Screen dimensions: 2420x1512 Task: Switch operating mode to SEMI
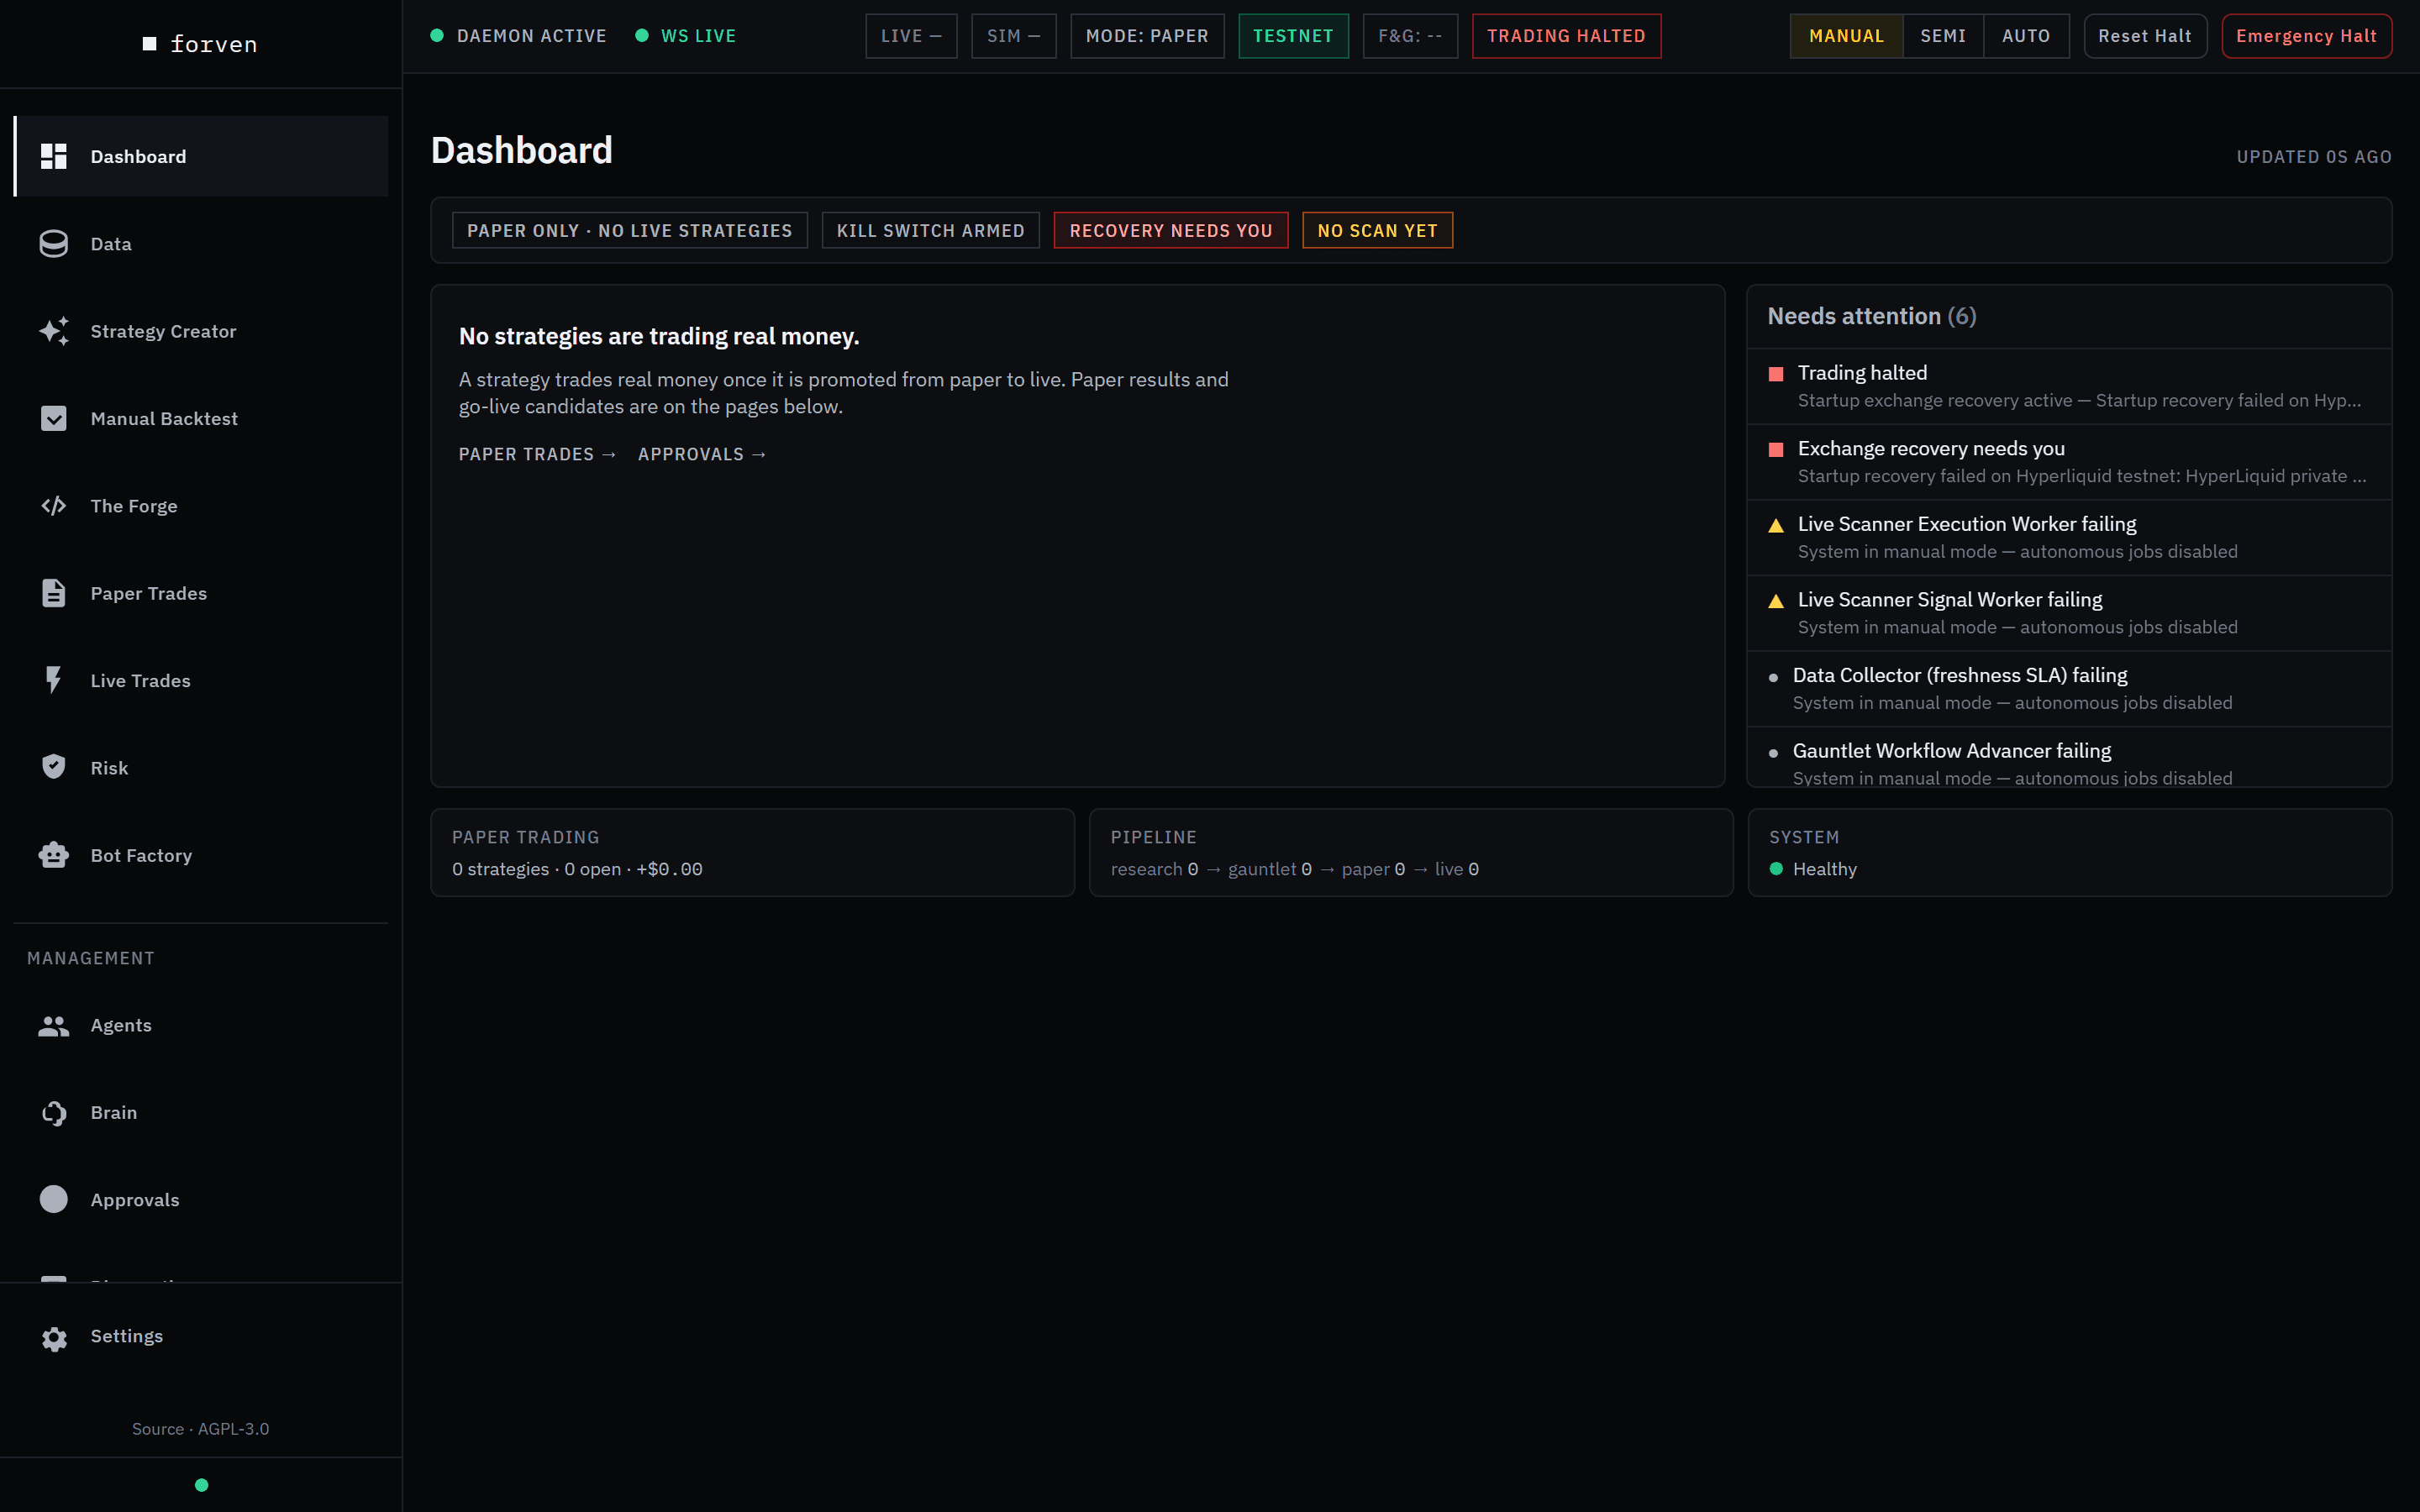point(1943,36)
